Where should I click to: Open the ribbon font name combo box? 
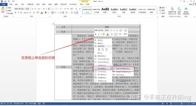coord(20,9)
